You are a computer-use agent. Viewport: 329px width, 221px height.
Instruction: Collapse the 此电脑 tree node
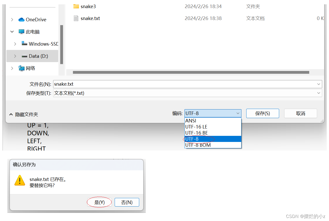tap(12, 32)
